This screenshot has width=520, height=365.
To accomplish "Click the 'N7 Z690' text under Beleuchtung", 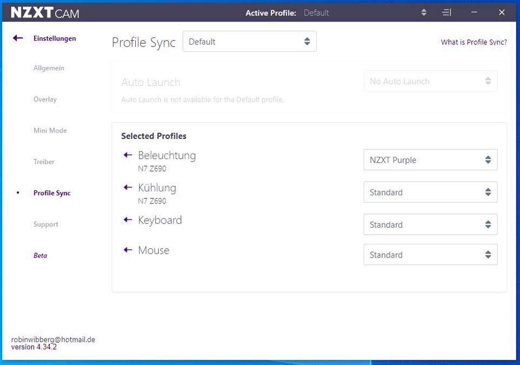I will 152,169.
